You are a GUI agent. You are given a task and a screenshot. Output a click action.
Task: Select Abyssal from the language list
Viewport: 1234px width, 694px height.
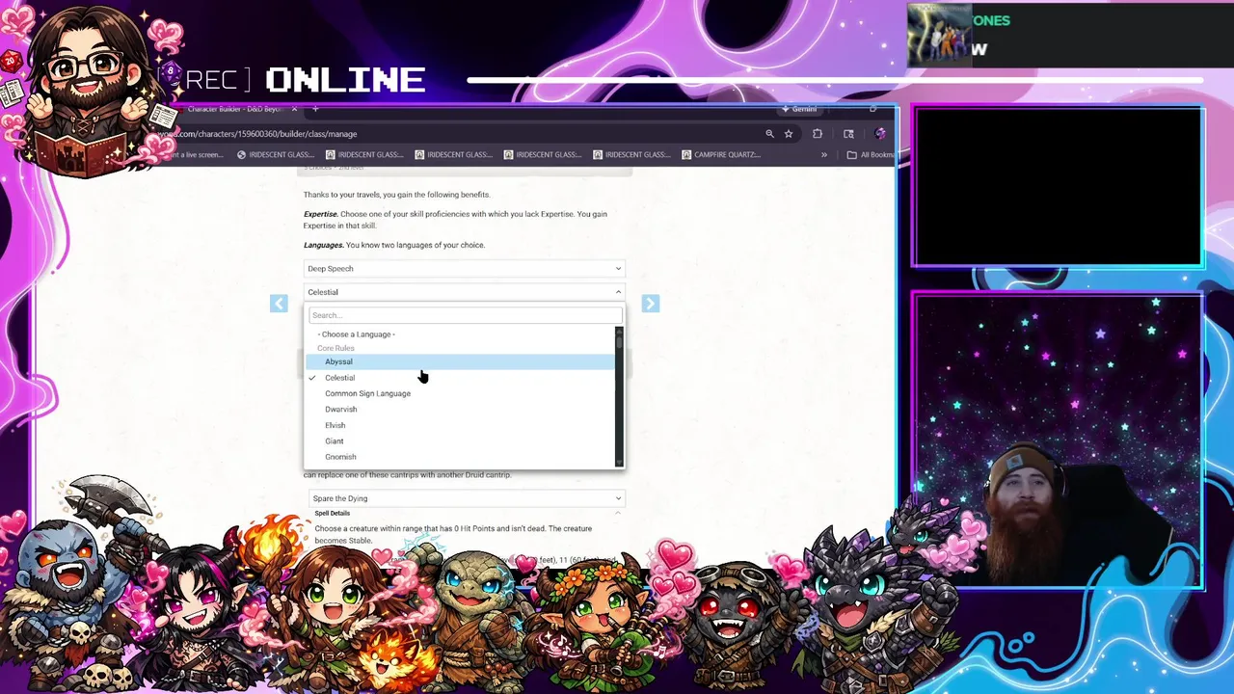[460, 361]
